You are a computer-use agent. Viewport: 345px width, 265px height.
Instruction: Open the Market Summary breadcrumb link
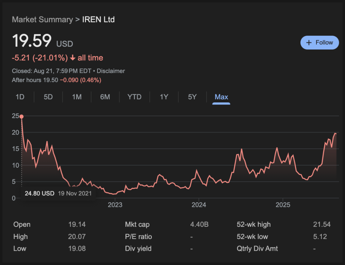(42, 20)
